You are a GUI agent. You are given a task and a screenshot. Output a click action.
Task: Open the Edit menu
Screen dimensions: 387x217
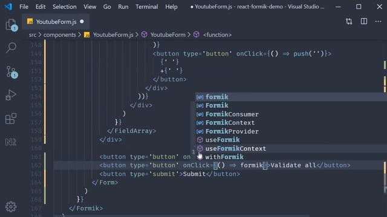click(41, 7)
